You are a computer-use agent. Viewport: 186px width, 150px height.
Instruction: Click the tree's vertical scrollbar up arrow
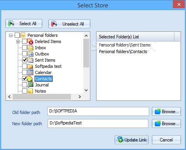click(x=86, y=36)
